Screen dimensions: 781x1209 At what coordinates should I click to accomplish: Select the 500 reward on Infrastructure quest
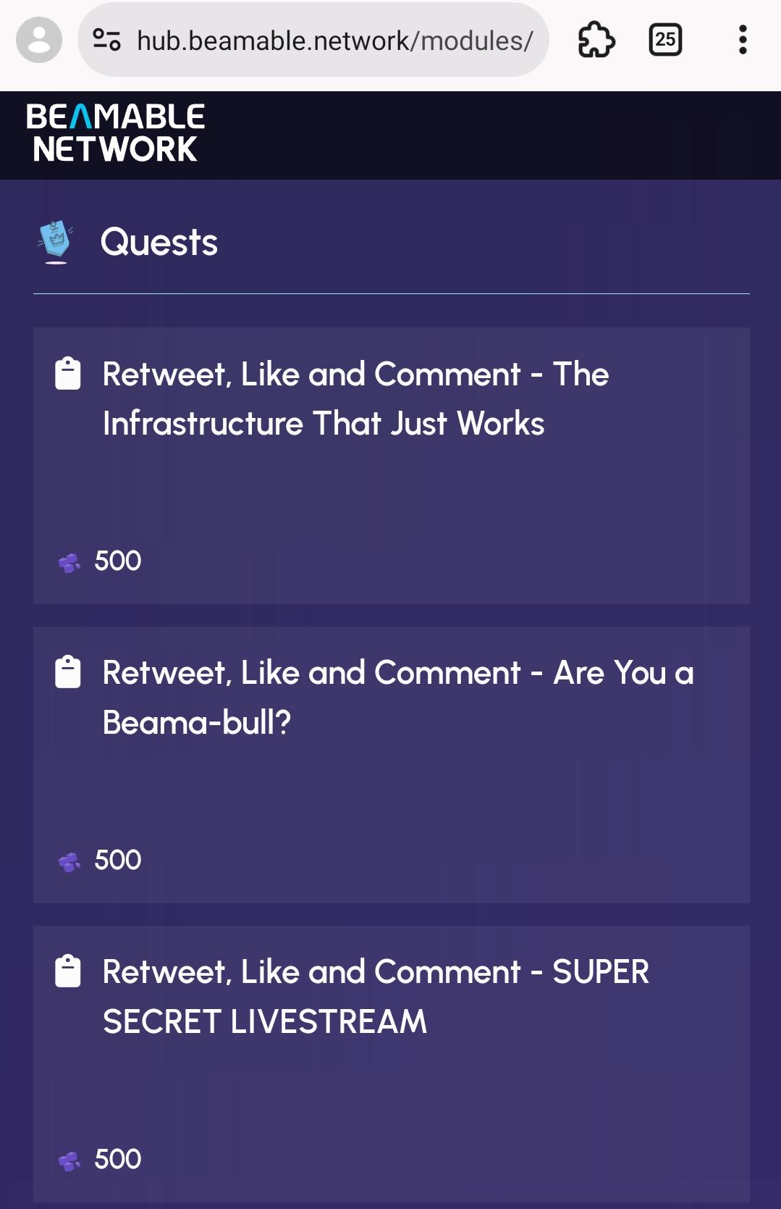coord(118,561)
